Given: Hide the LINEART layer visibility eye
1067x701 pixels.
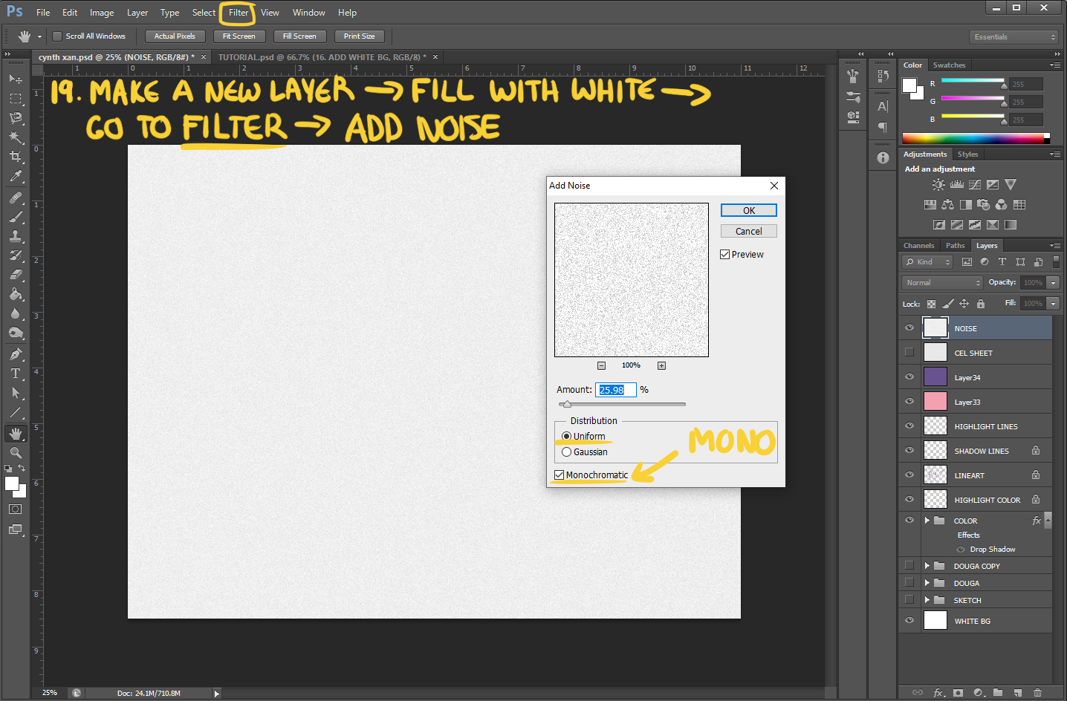Looking at the screenshot, I should coord(909,475).
